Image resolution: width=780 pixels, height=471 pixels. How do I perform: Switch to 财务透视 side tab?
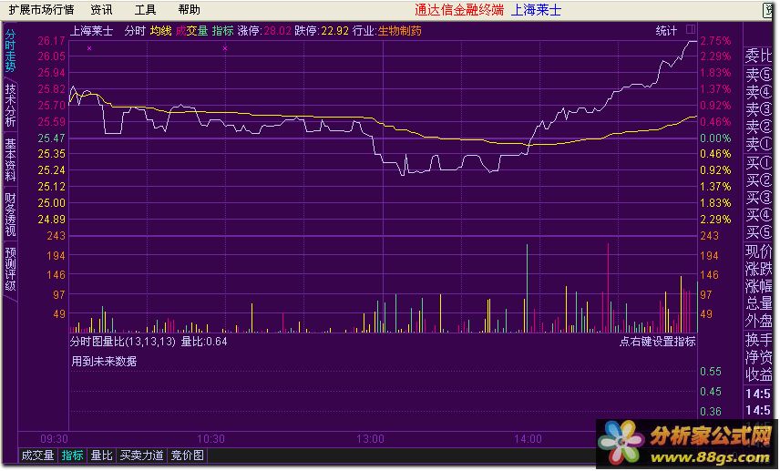tap(10, 214)
